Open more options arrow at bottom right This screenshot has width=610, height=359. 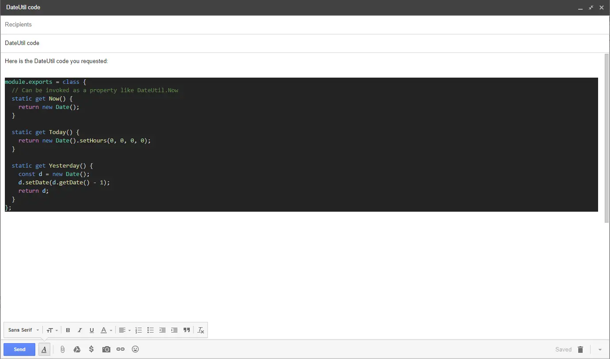coord(600,350)
